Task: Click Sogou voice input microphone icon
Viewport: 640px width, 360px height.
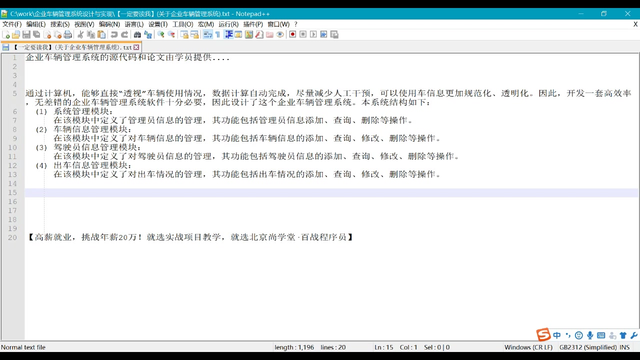Action: click(590, 335)
